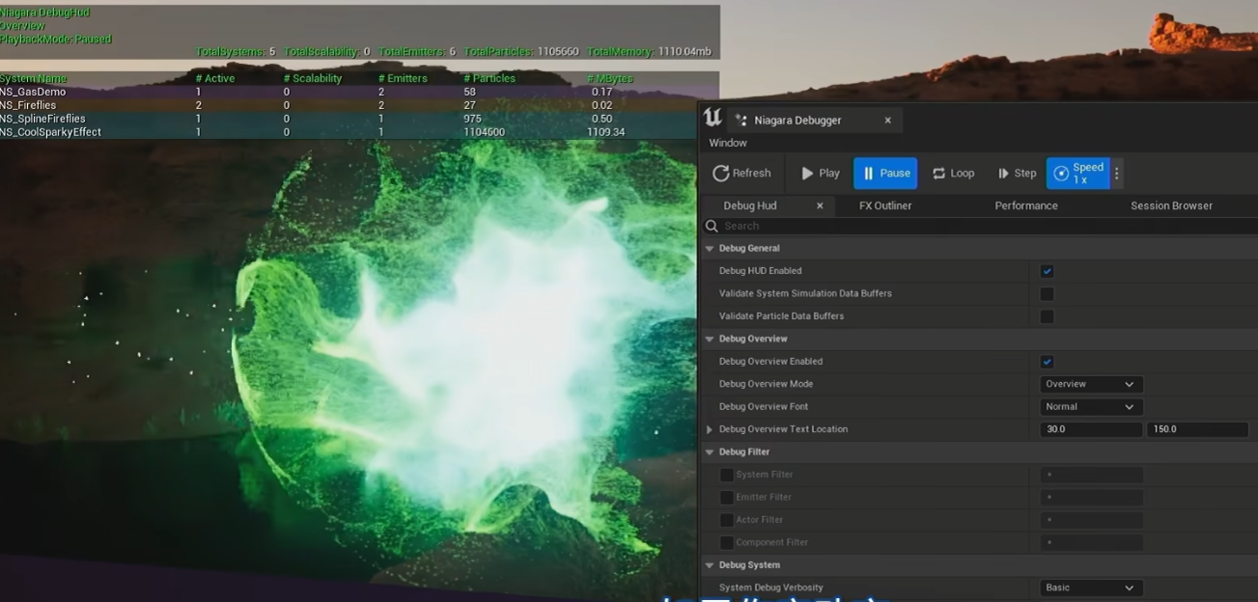This screenshot has width=1258, height=602.
Task: Enable Validate Particle Data Buffers
Action: point(1047,316)
